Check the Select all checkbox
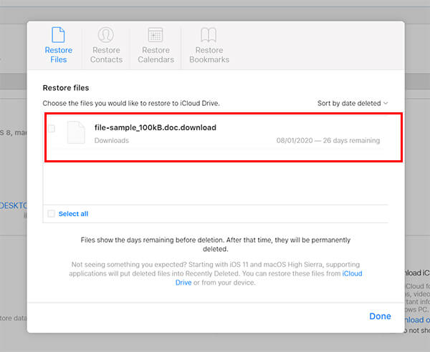The image size is (430, 352). click(x=52, y=213)
